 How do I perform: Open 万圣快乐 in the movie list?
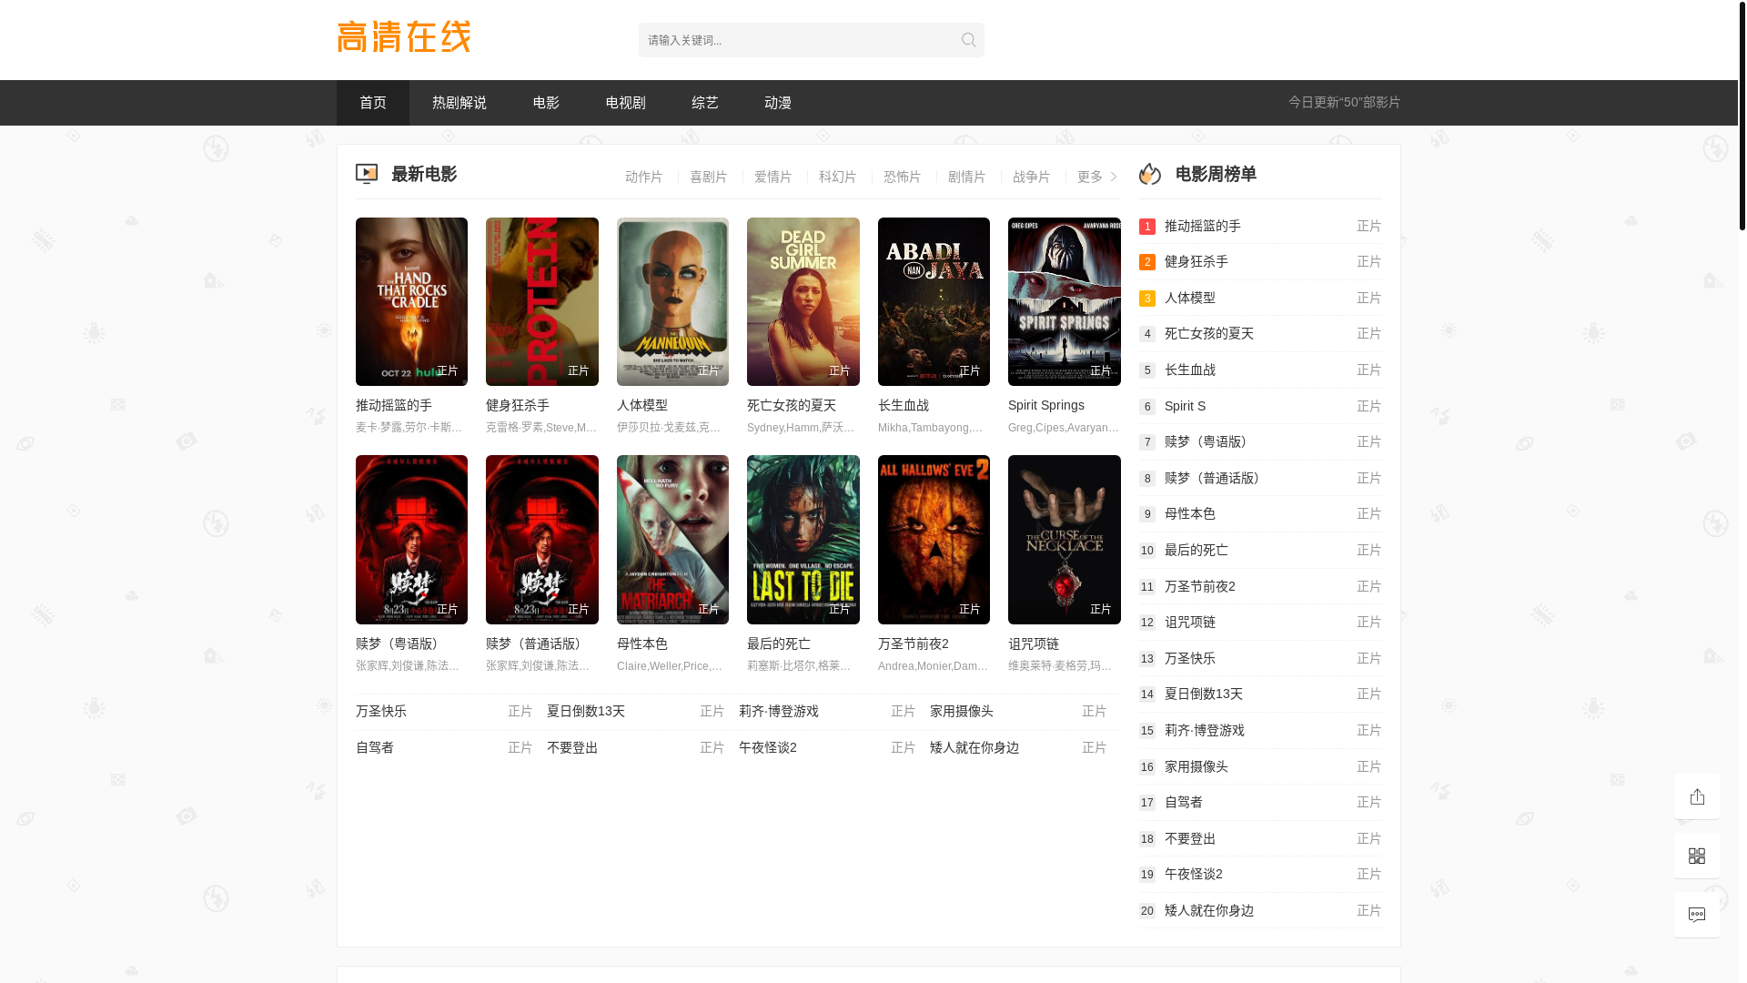(x=381, y=711)
